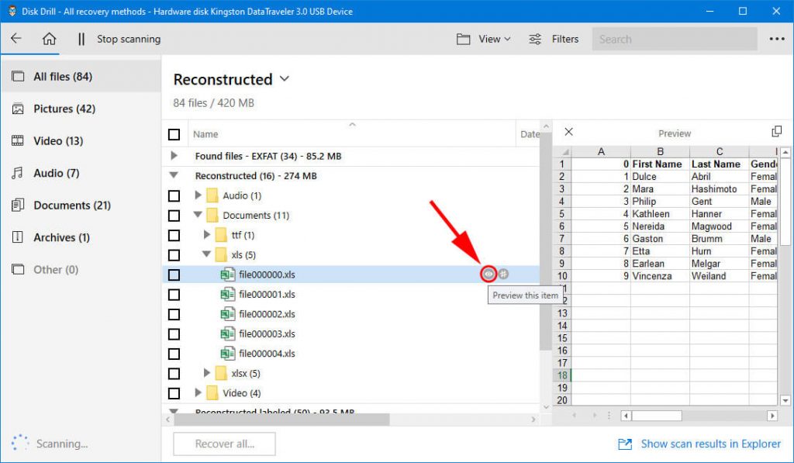Collapse the Documents (11) tree node

196,215
